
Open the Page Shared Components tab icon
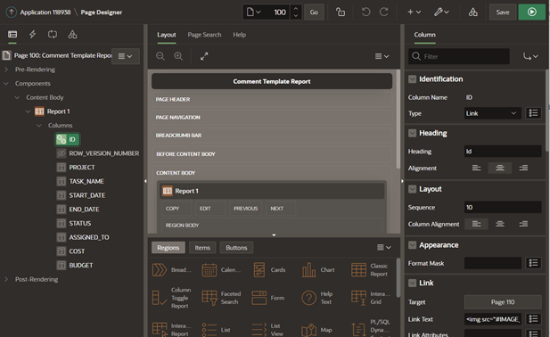(x=72, y=34)
